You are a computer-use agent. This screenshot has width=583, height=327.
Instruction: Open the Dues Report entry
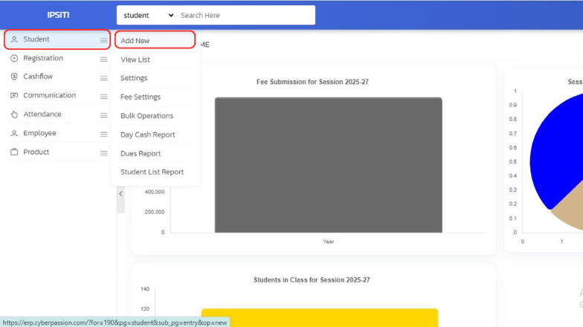(x=141, y=154)
